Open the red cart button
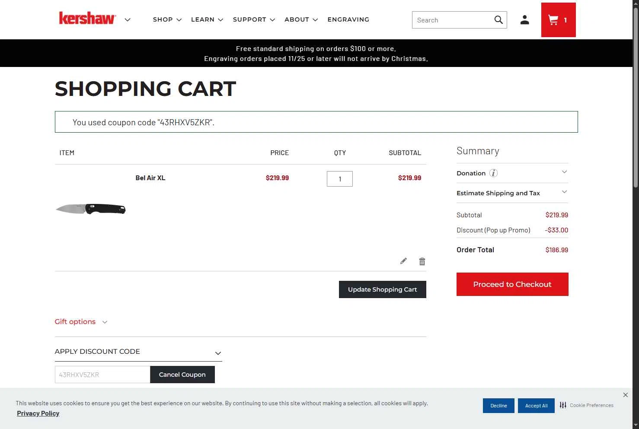 558,20
